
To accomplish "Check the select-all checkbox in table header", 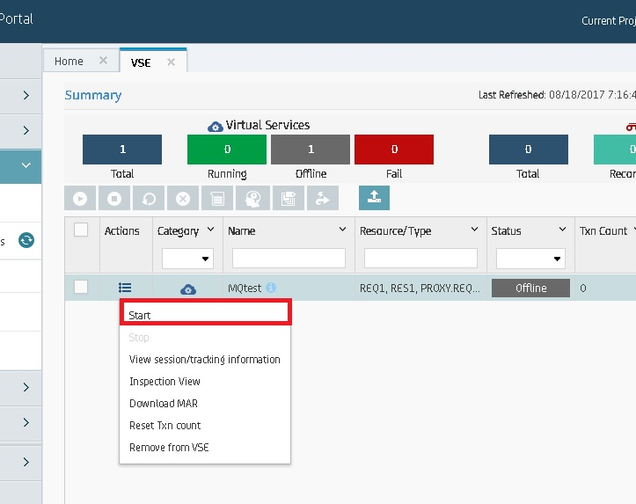I will (x=81, y=230).
